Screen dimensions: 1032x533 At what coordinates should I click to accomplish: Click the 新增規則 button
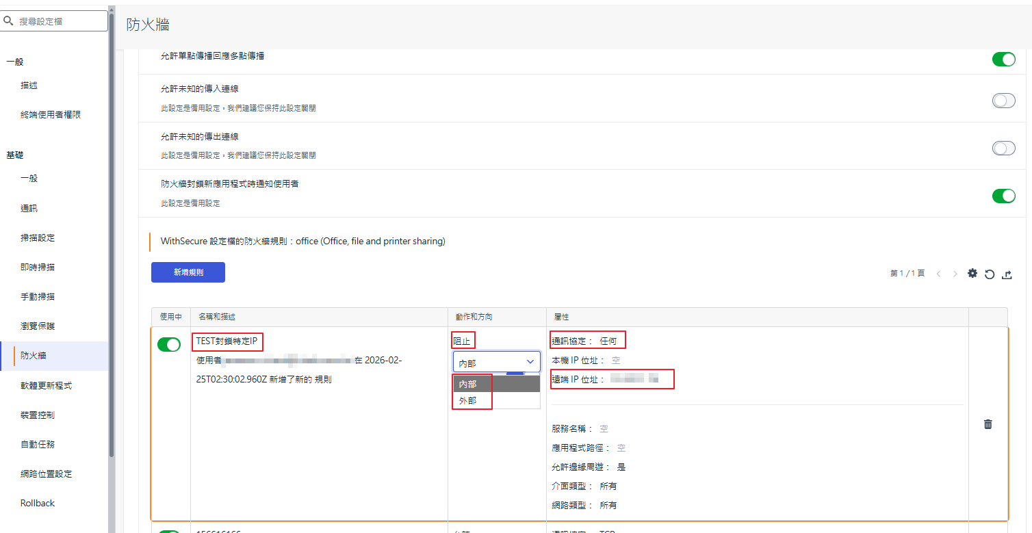188,272
